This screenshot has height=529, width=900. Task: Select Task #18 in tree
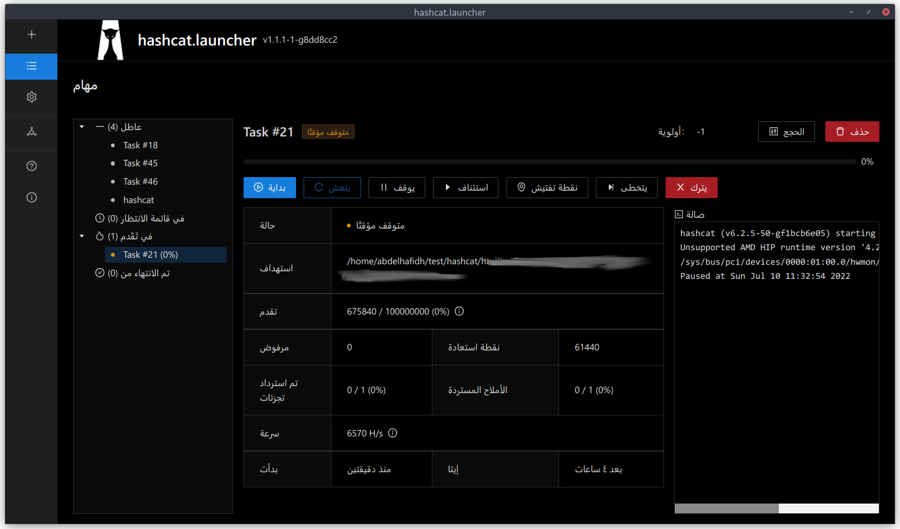pyautogui.click(x=140, y=145)
